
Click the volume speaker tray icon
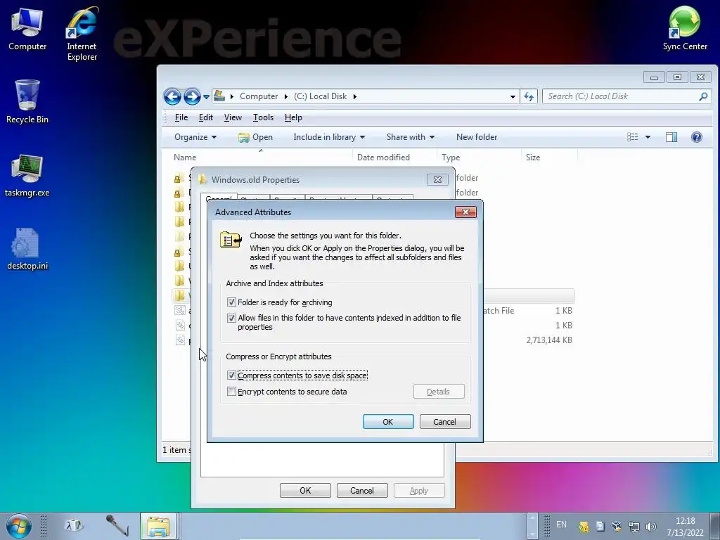tap(650, 527)
